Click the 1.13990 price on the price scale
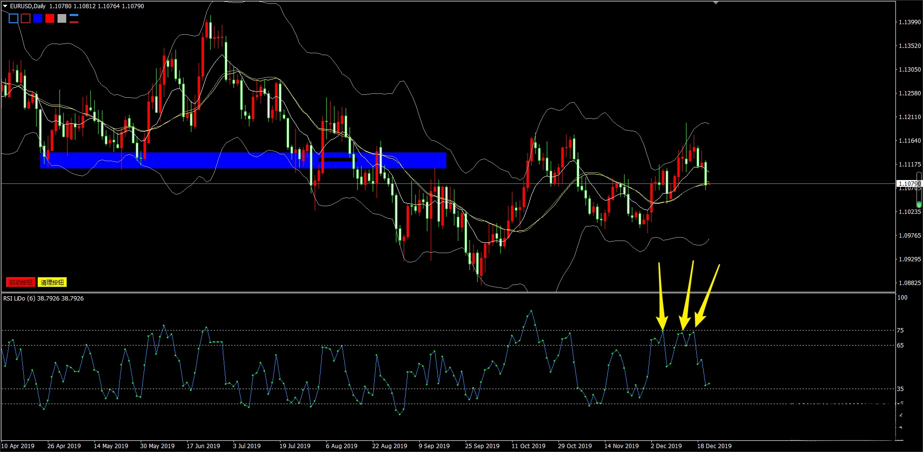The image size is (923, 452). pyautogui.click(x=909, y=22)
